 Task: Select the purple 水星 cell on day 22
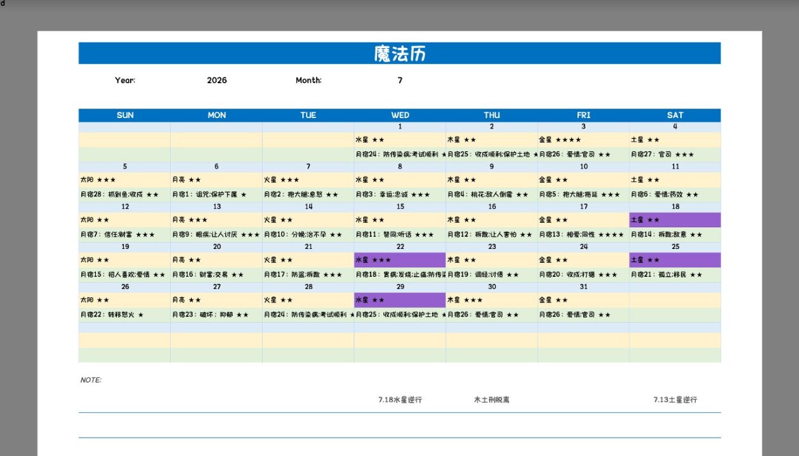click(x=400, y=260)
